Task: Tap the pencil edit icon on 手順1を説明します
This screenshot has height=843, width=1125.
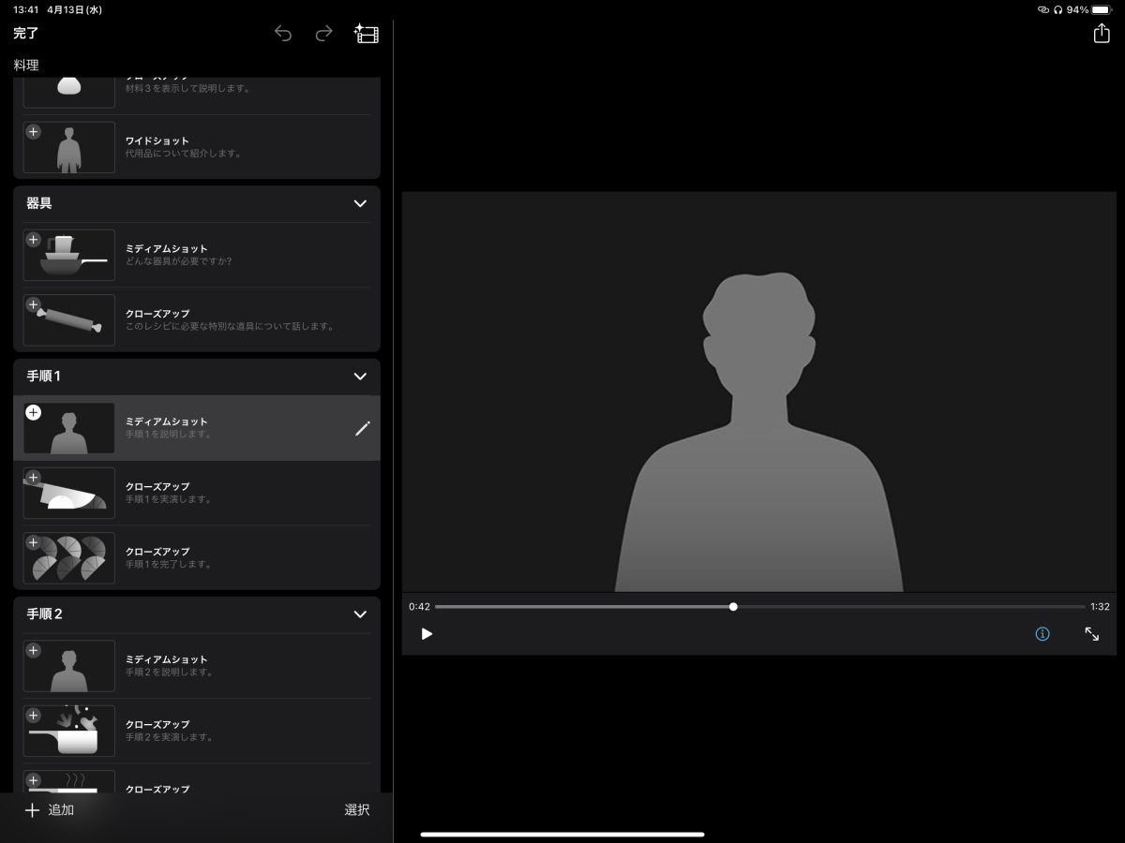Action: click(x=363, y=428)
